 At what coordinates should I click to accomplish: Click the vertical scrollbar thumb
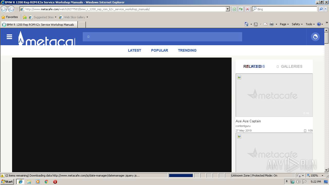326,38
